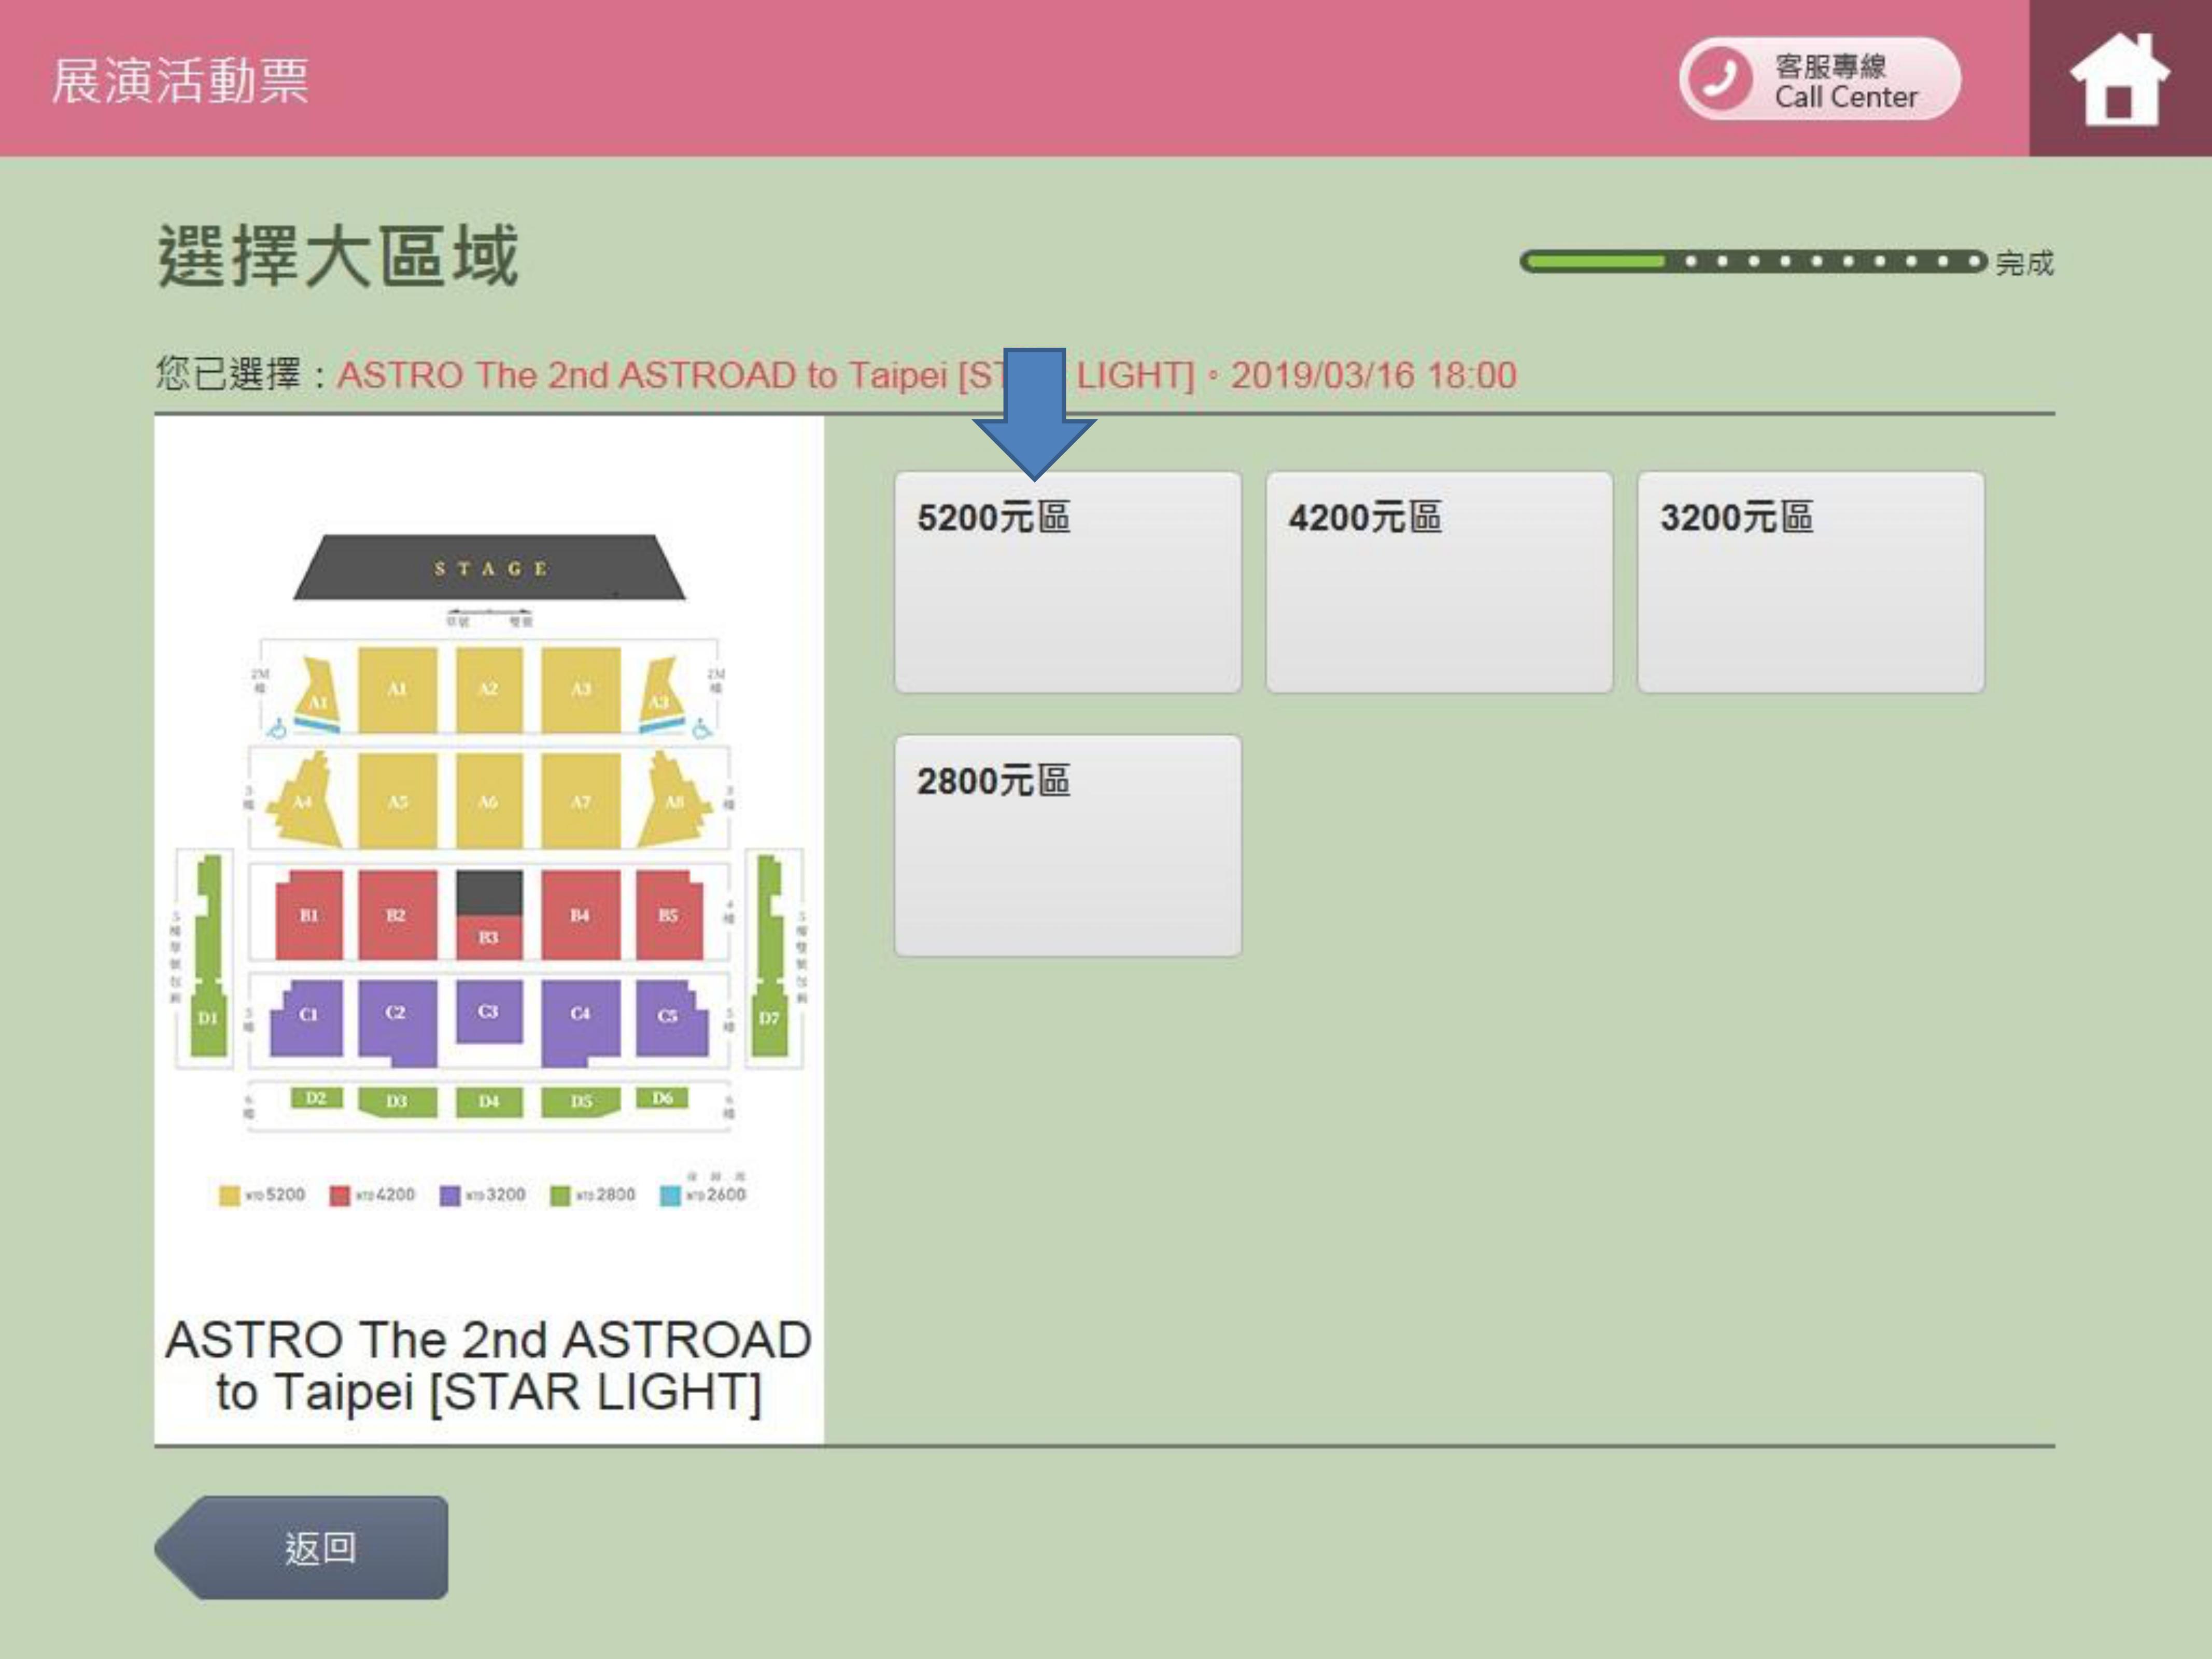Screen dimensions: 2212x1659
Task: Click seating block B1 on the map
Action: 309,914
